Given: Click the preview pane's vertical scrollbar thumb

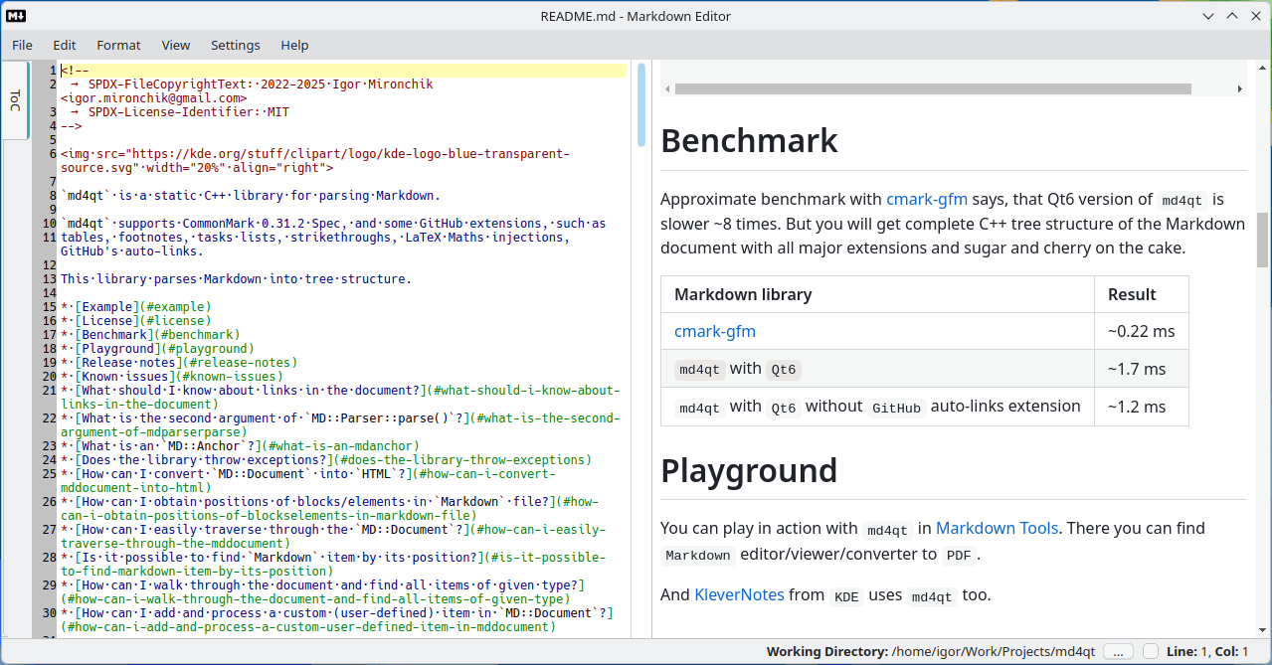Looking at the screenshot, I should pyautogui.click(x=1262, y=239).
